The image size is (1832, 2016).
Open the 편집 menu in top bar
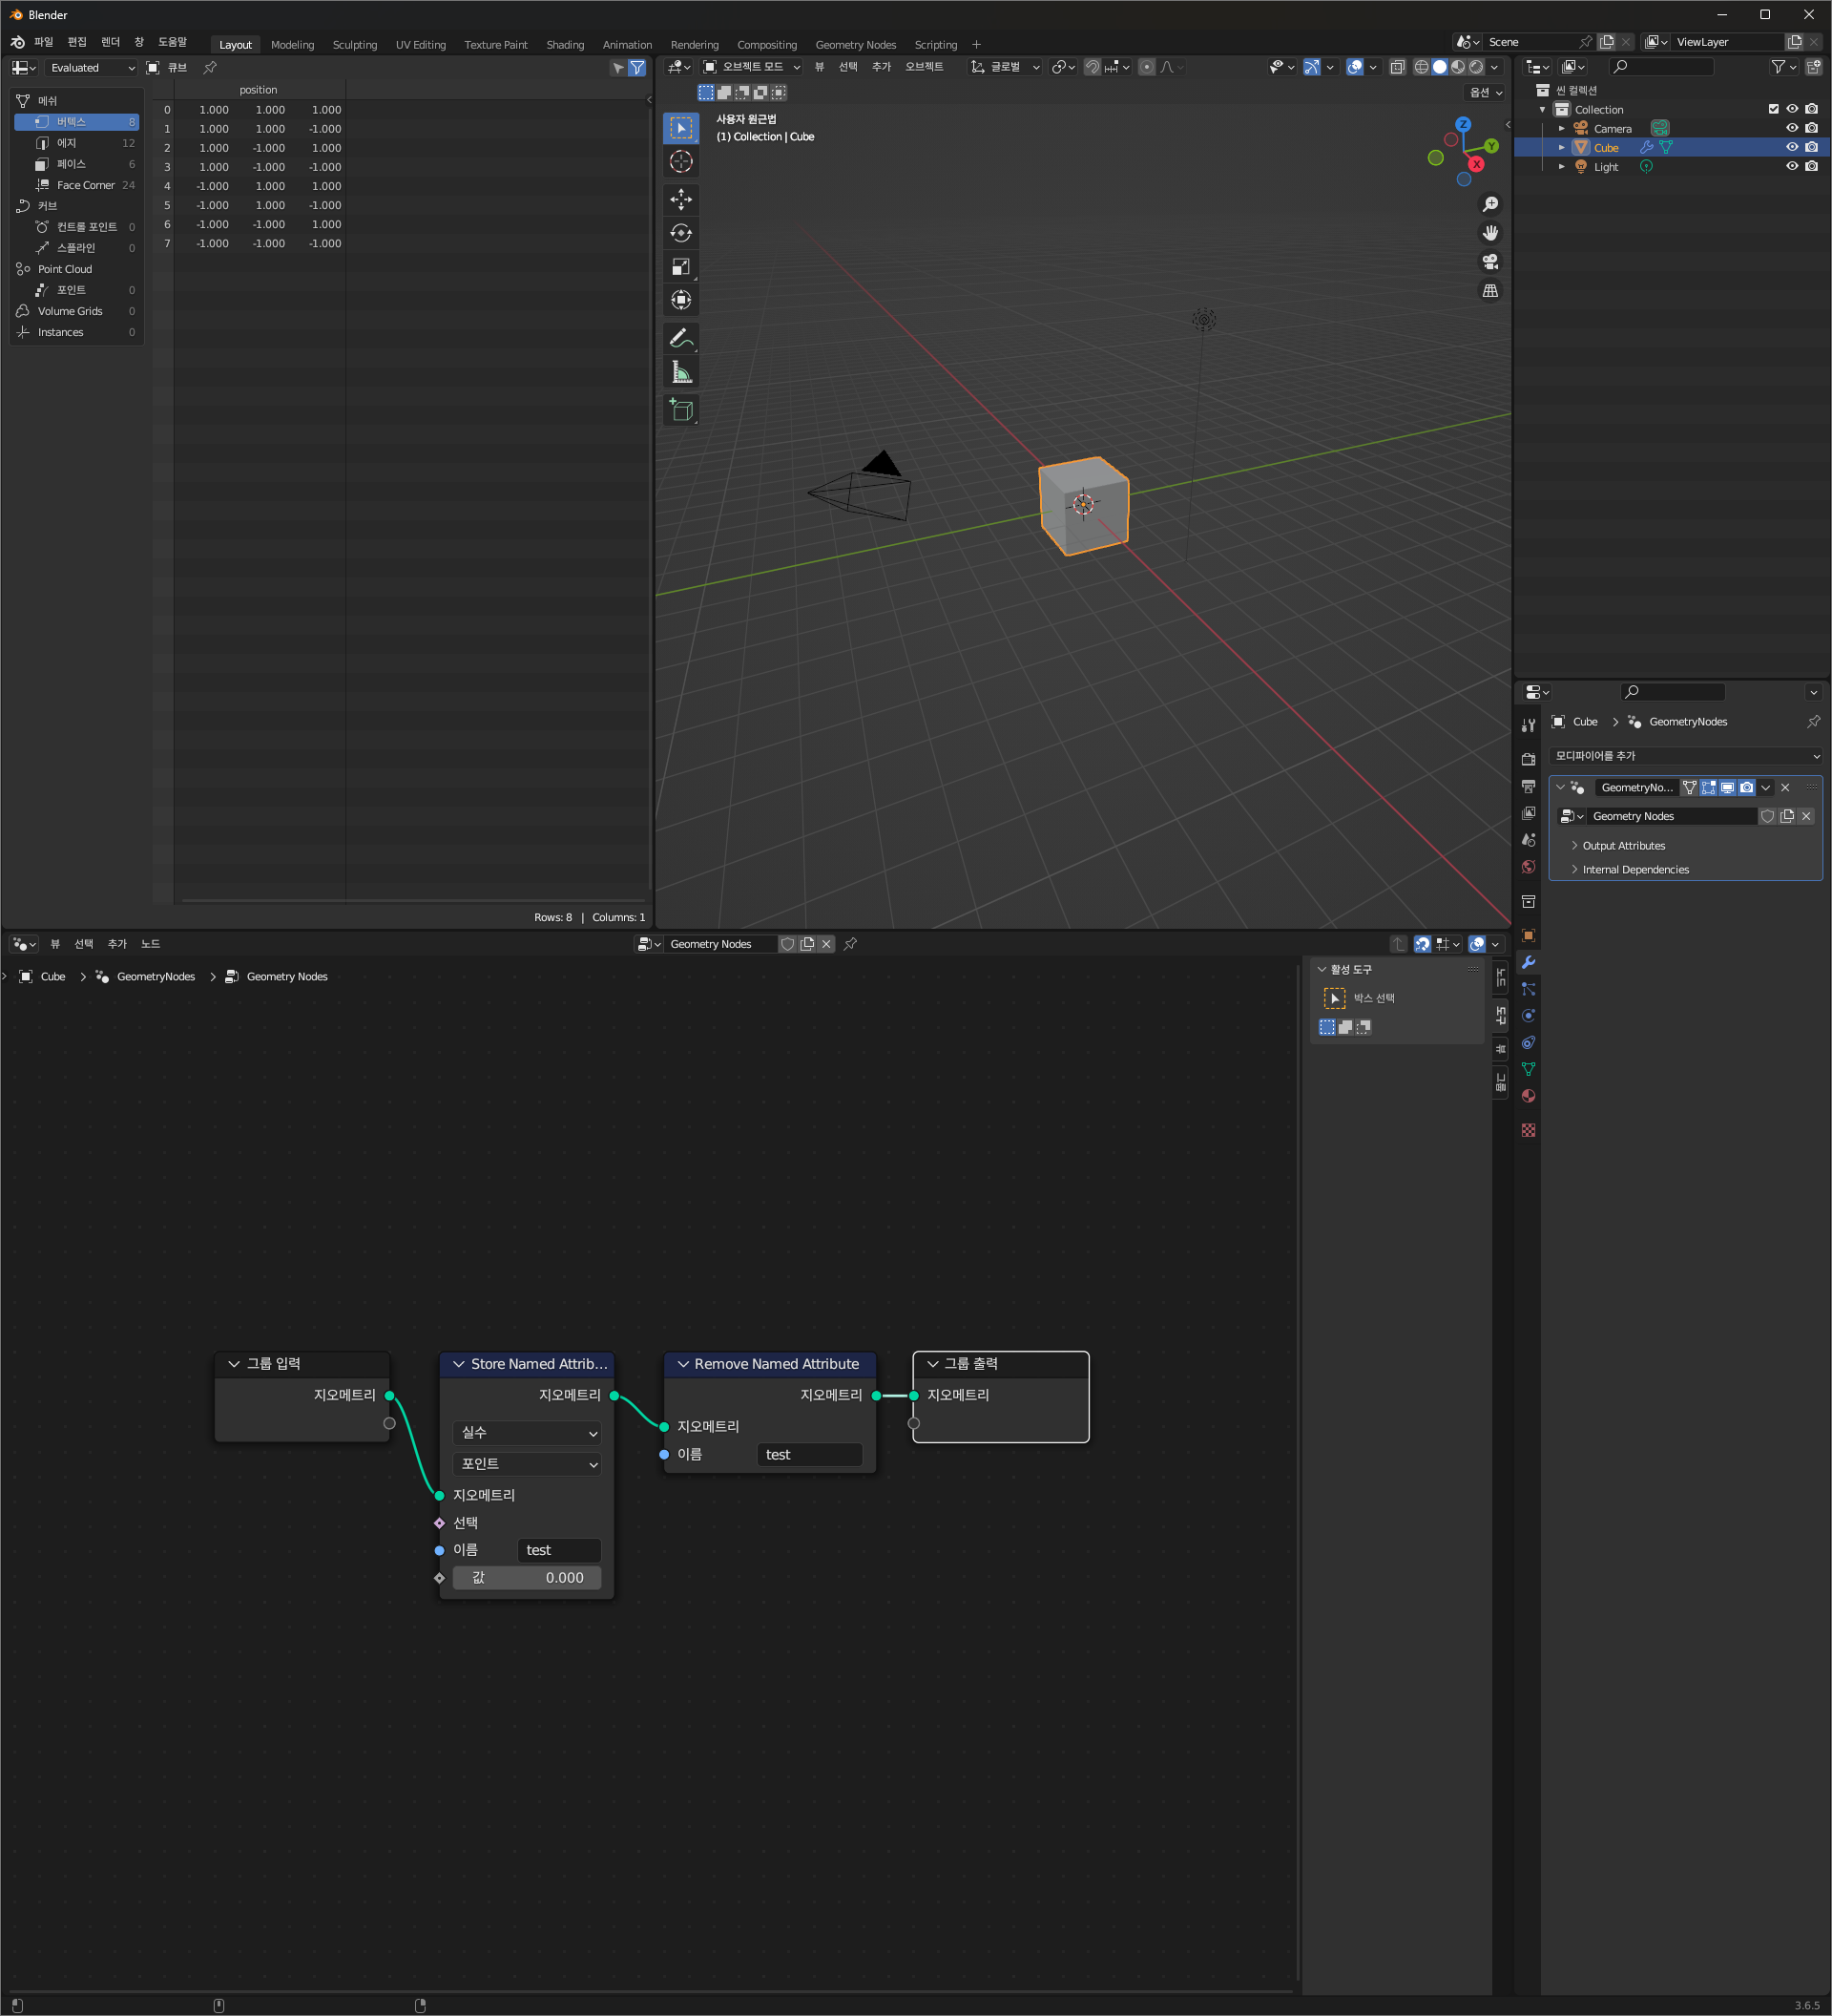coord(77,42)
